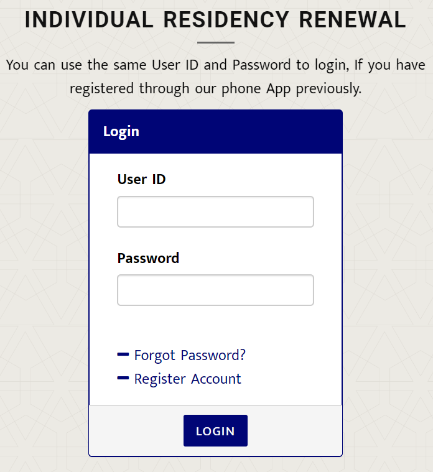Click the Login panel header title

pos(121,132)
